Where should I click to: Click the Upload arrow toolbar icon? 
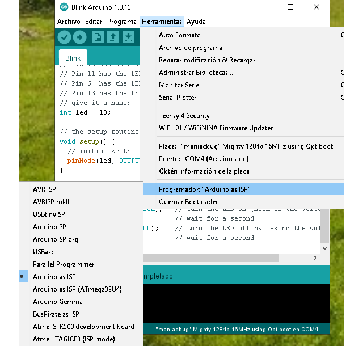point(80,37)
